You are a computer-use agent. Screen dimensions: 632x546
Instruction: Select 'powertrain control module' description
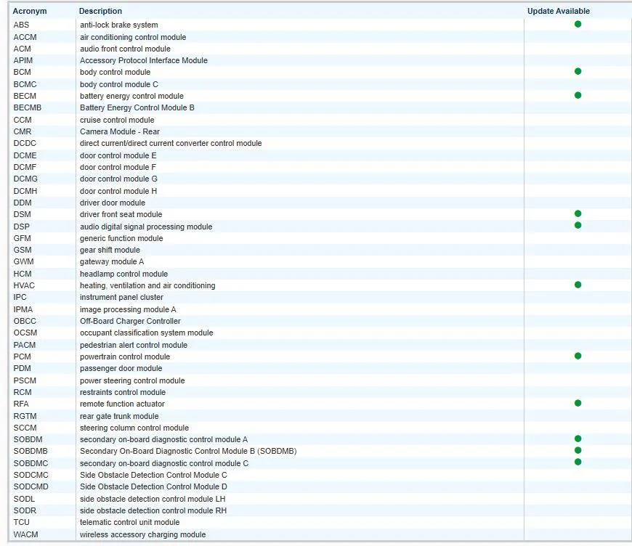[x=125, y=356]
